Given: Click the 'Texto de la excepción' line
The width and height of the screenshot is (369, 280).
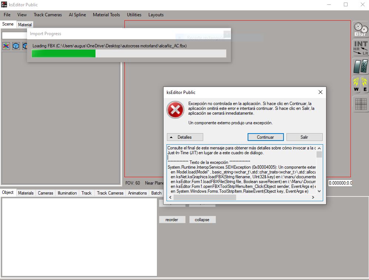Looking at the screenshot, I should (209, 162).
